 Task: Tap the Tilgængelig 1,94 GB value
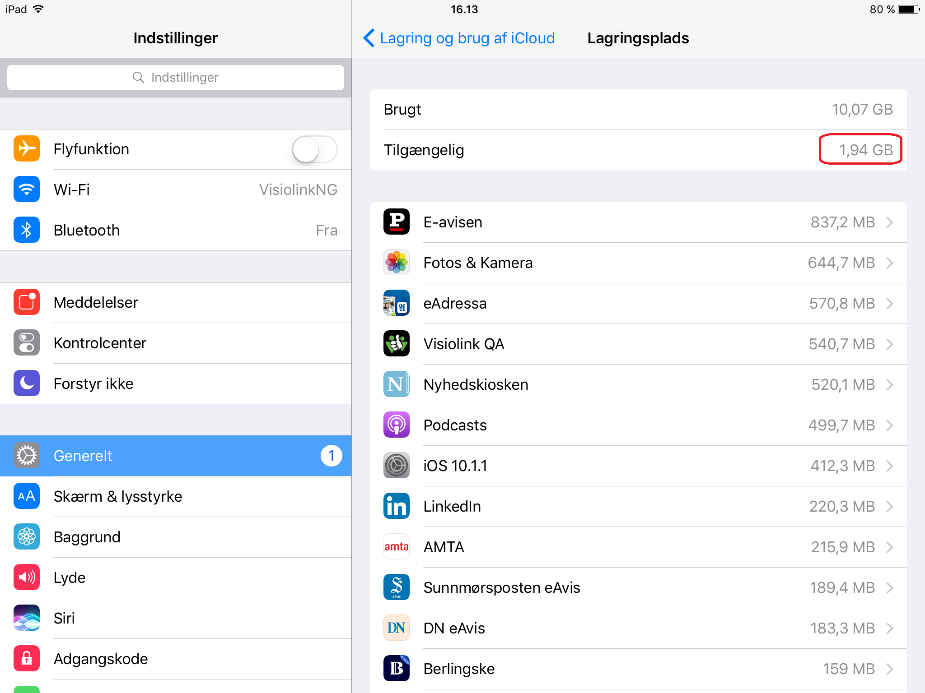(x=865, y=150)
